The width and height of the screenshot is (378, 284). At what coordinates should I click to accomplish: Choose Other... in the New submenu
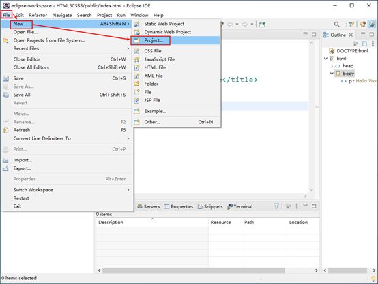pyautogui.click(x=176, y=122)
